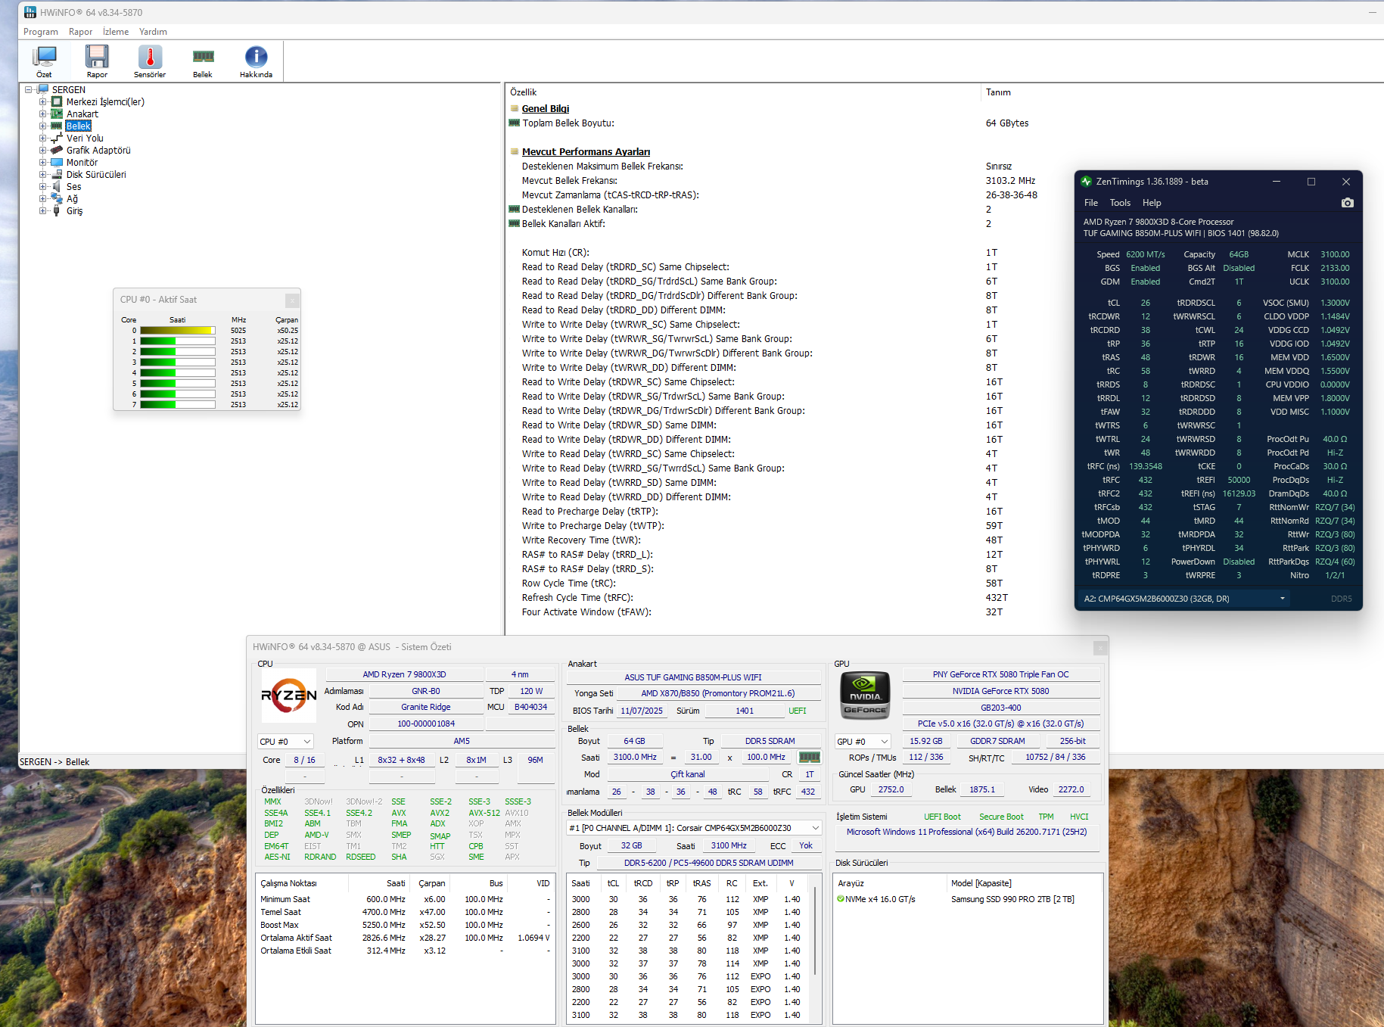1384x1027 pixels.
Task: Click the Rapor save-report toolbar icon
Action: [97, 61]
